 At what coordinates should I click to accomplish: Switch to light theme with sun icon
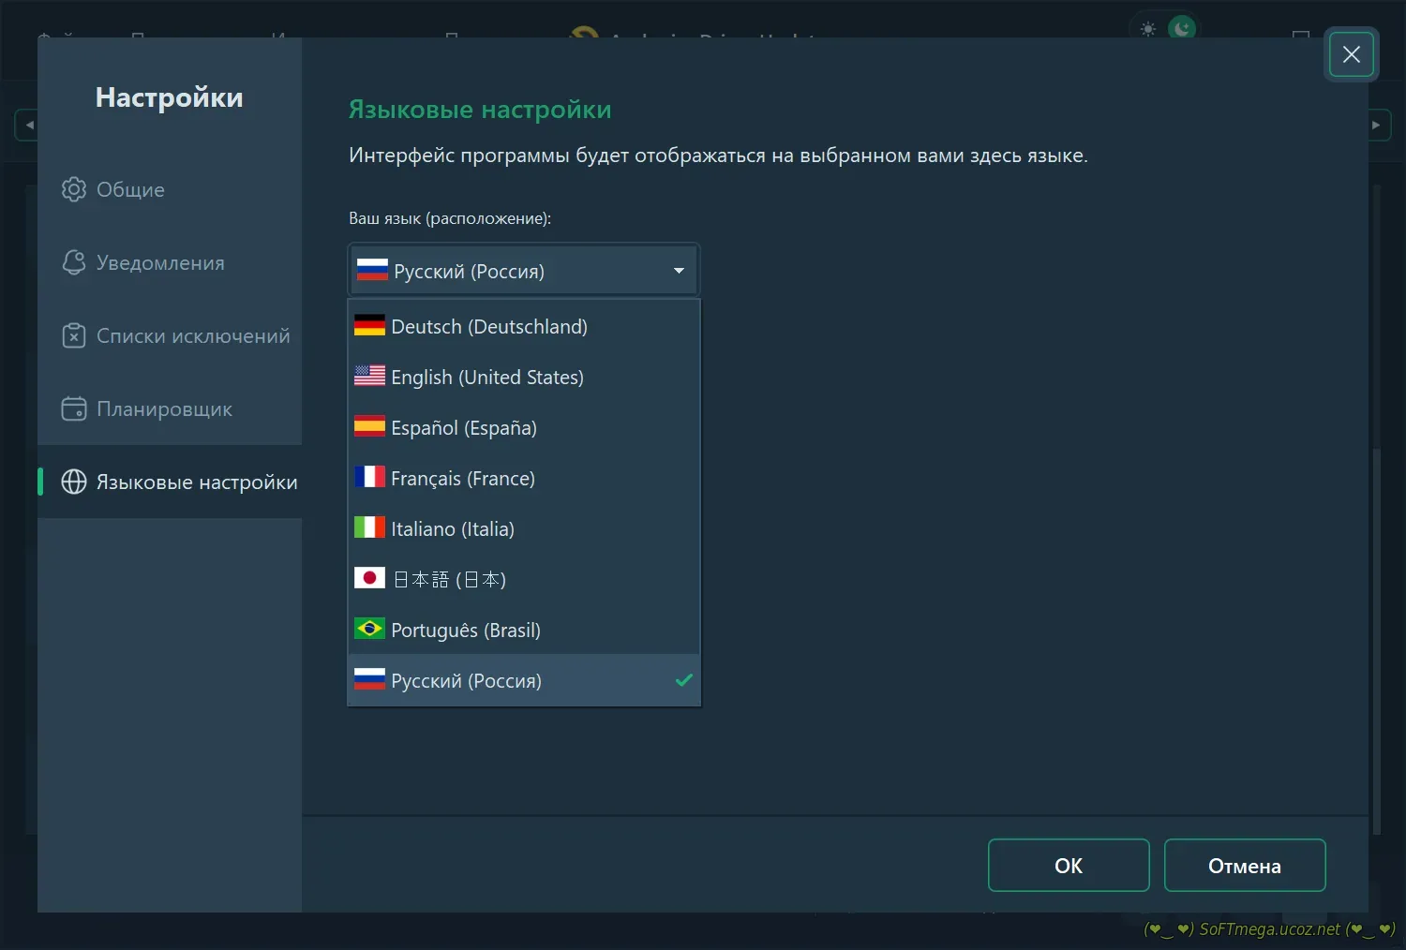point(1147,29)
